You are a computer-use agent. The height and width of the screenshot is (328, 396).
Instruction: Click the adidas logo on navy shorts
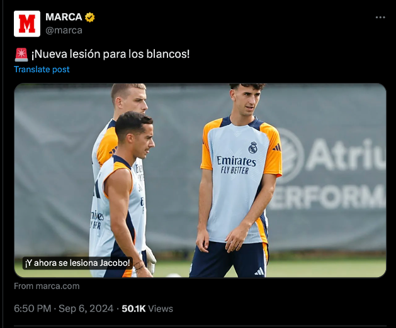click(x=259, y=271)
